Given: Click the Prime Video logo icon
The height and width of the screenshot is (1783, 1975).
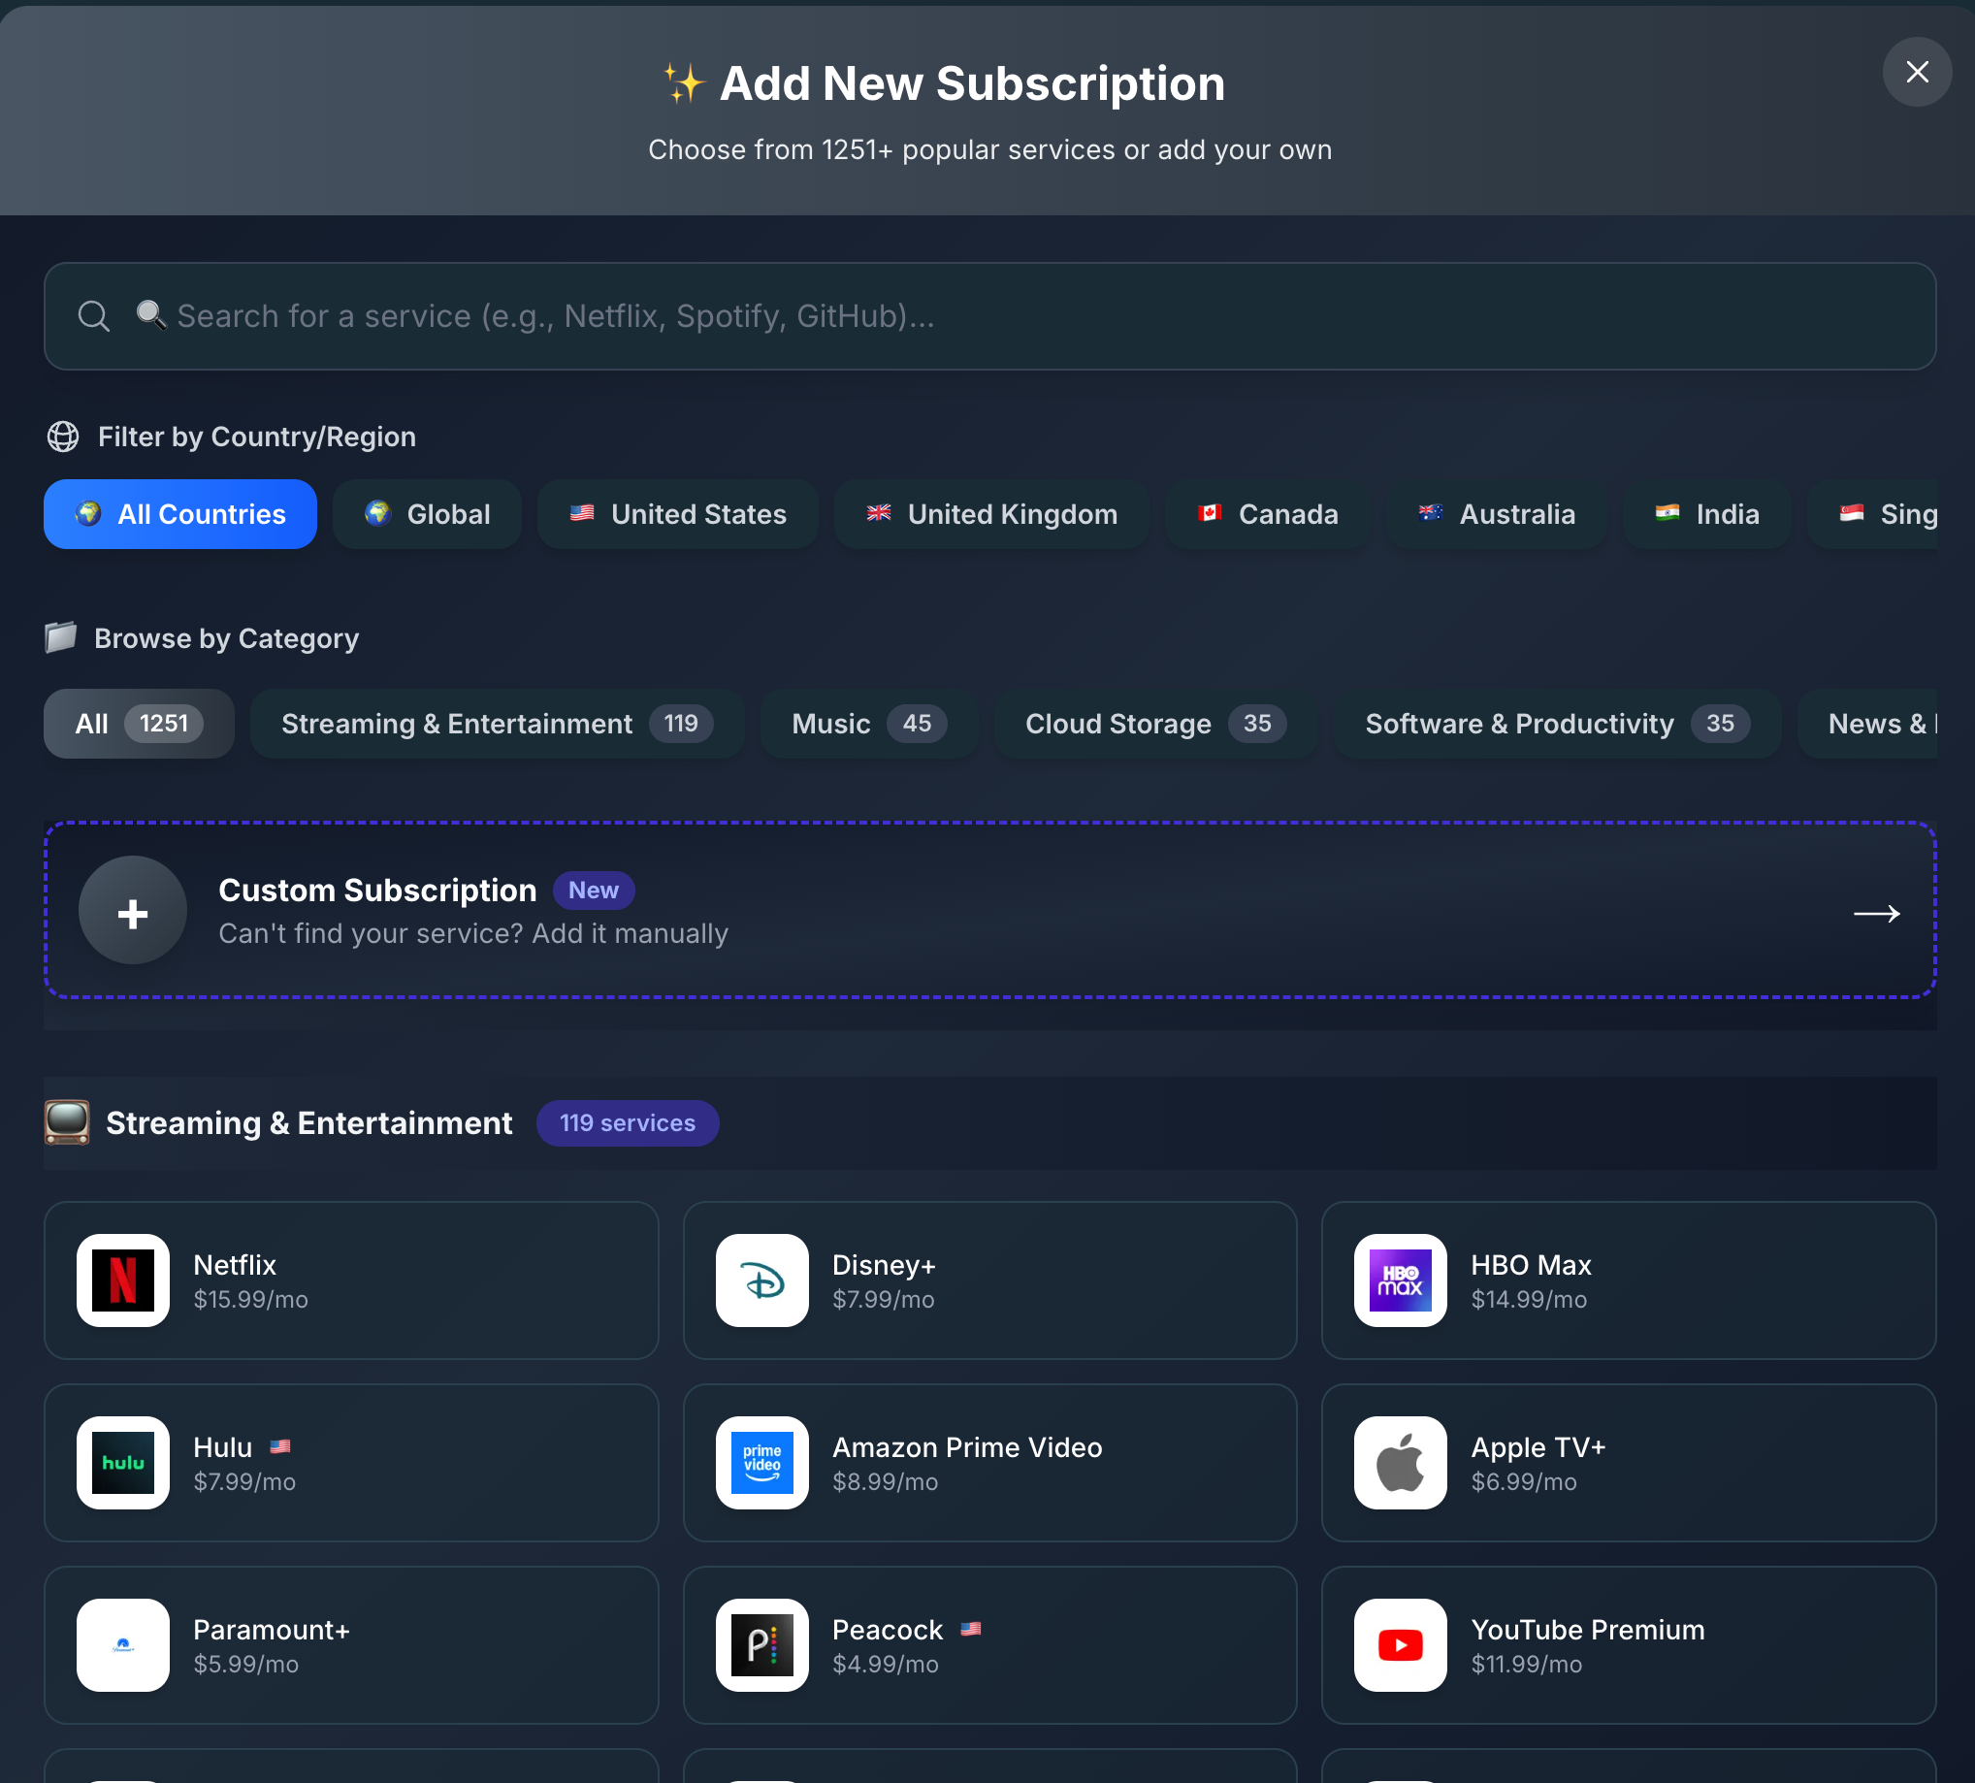Looking at the screenshot, I should pos(761,1463).
